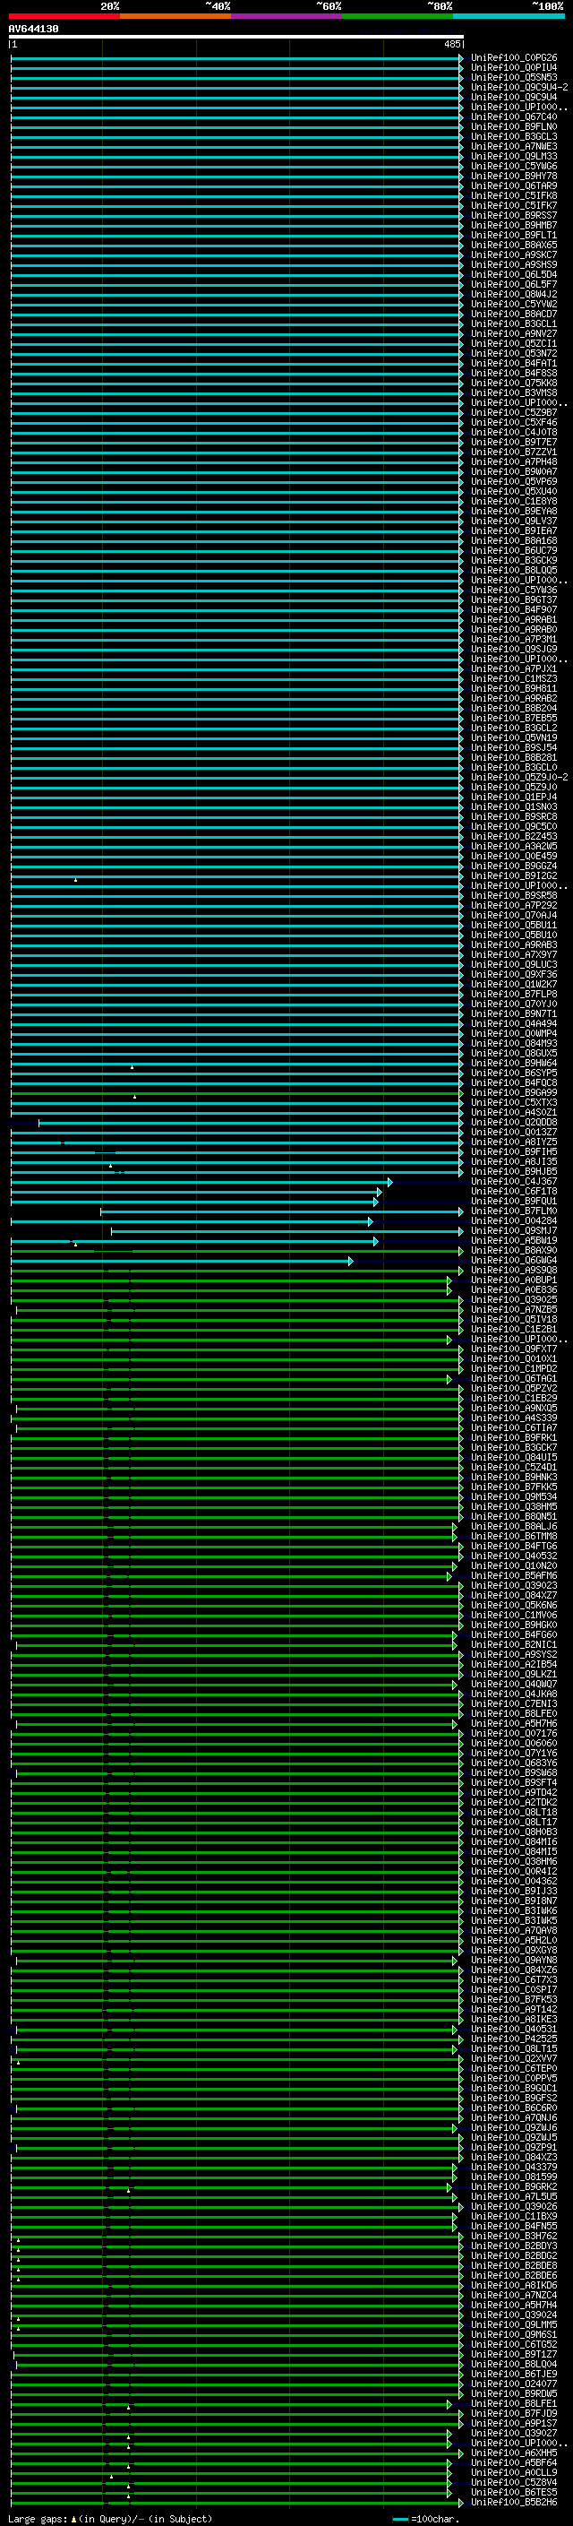
Task: Select the UniRef100_B9HY78 label
Action: (513, 176)
